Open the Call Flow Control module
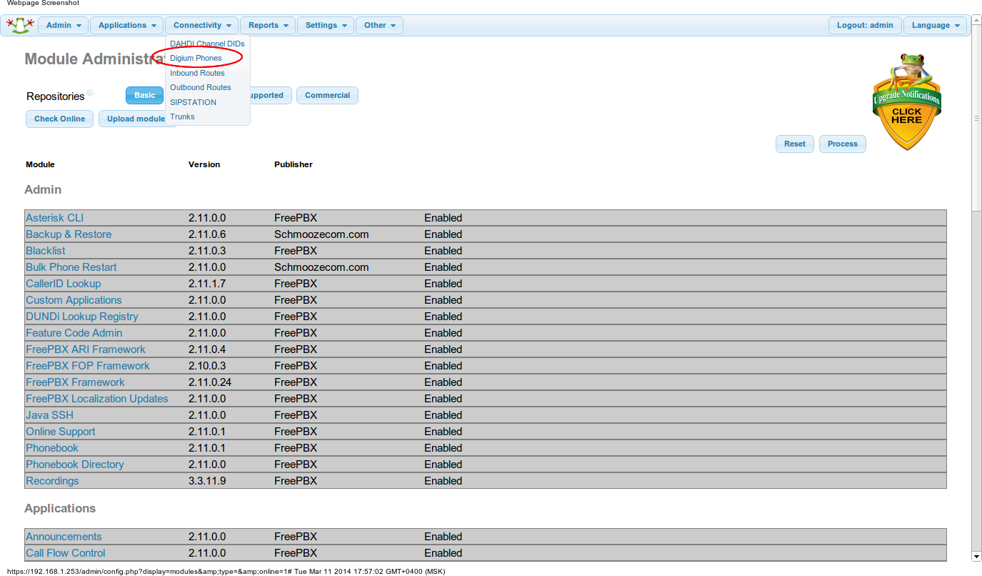Screen dimensions: 982x576 (x=65, y=553)
